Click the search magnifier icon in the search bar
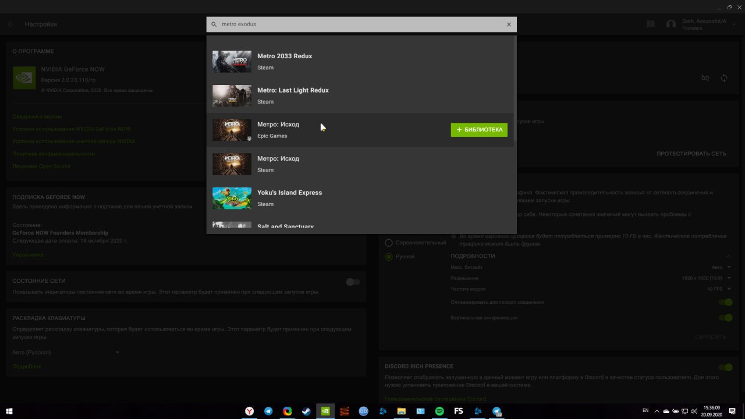Viewport: 745px width, 419px height. 214,24
